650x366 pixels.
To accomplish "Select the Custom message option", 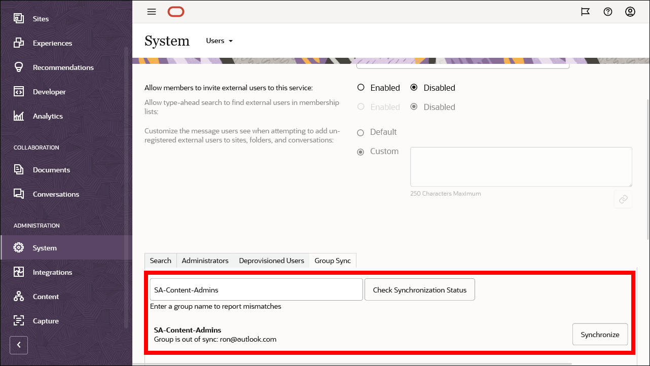I will (360, 152).
